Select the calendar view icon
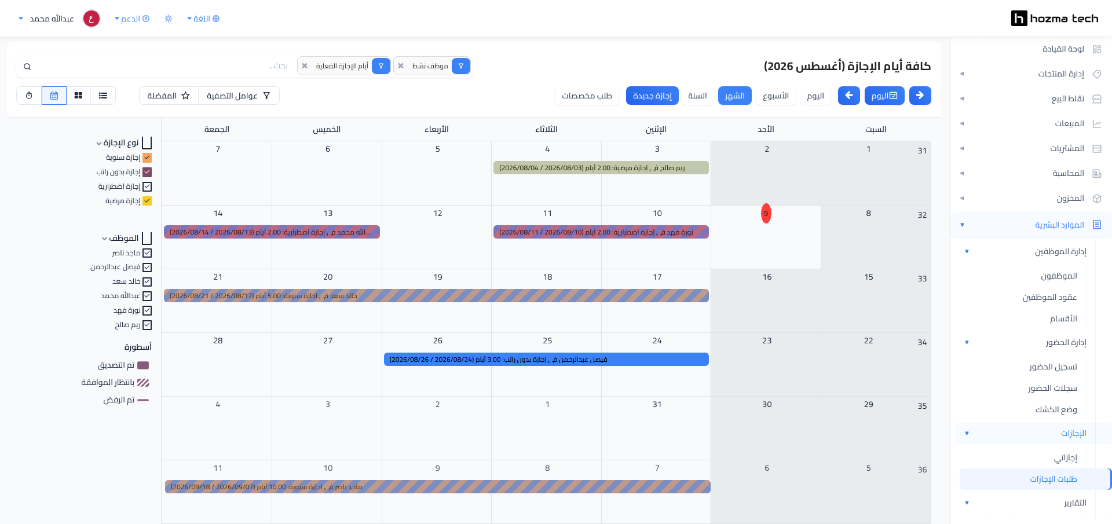This screenshot has width=1112, height=524. 54,96
